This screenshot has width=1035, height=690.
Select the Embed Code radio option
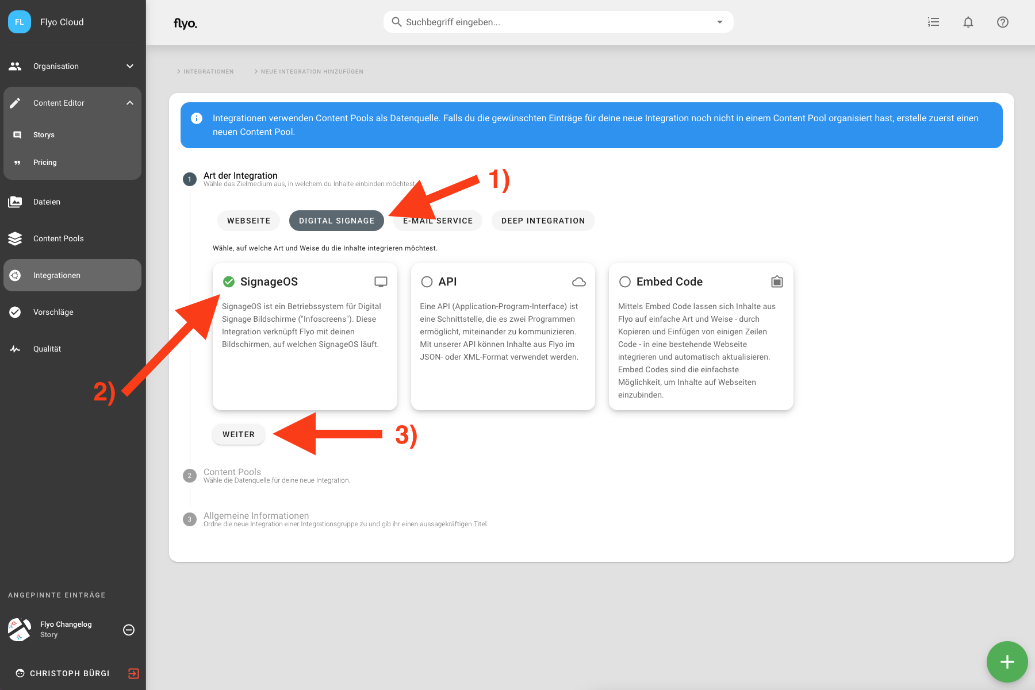tap(625, 282)
